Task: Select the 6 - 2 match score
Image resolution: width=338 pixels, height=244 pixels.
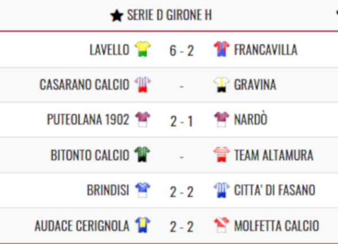Action: tap(182, 51)
